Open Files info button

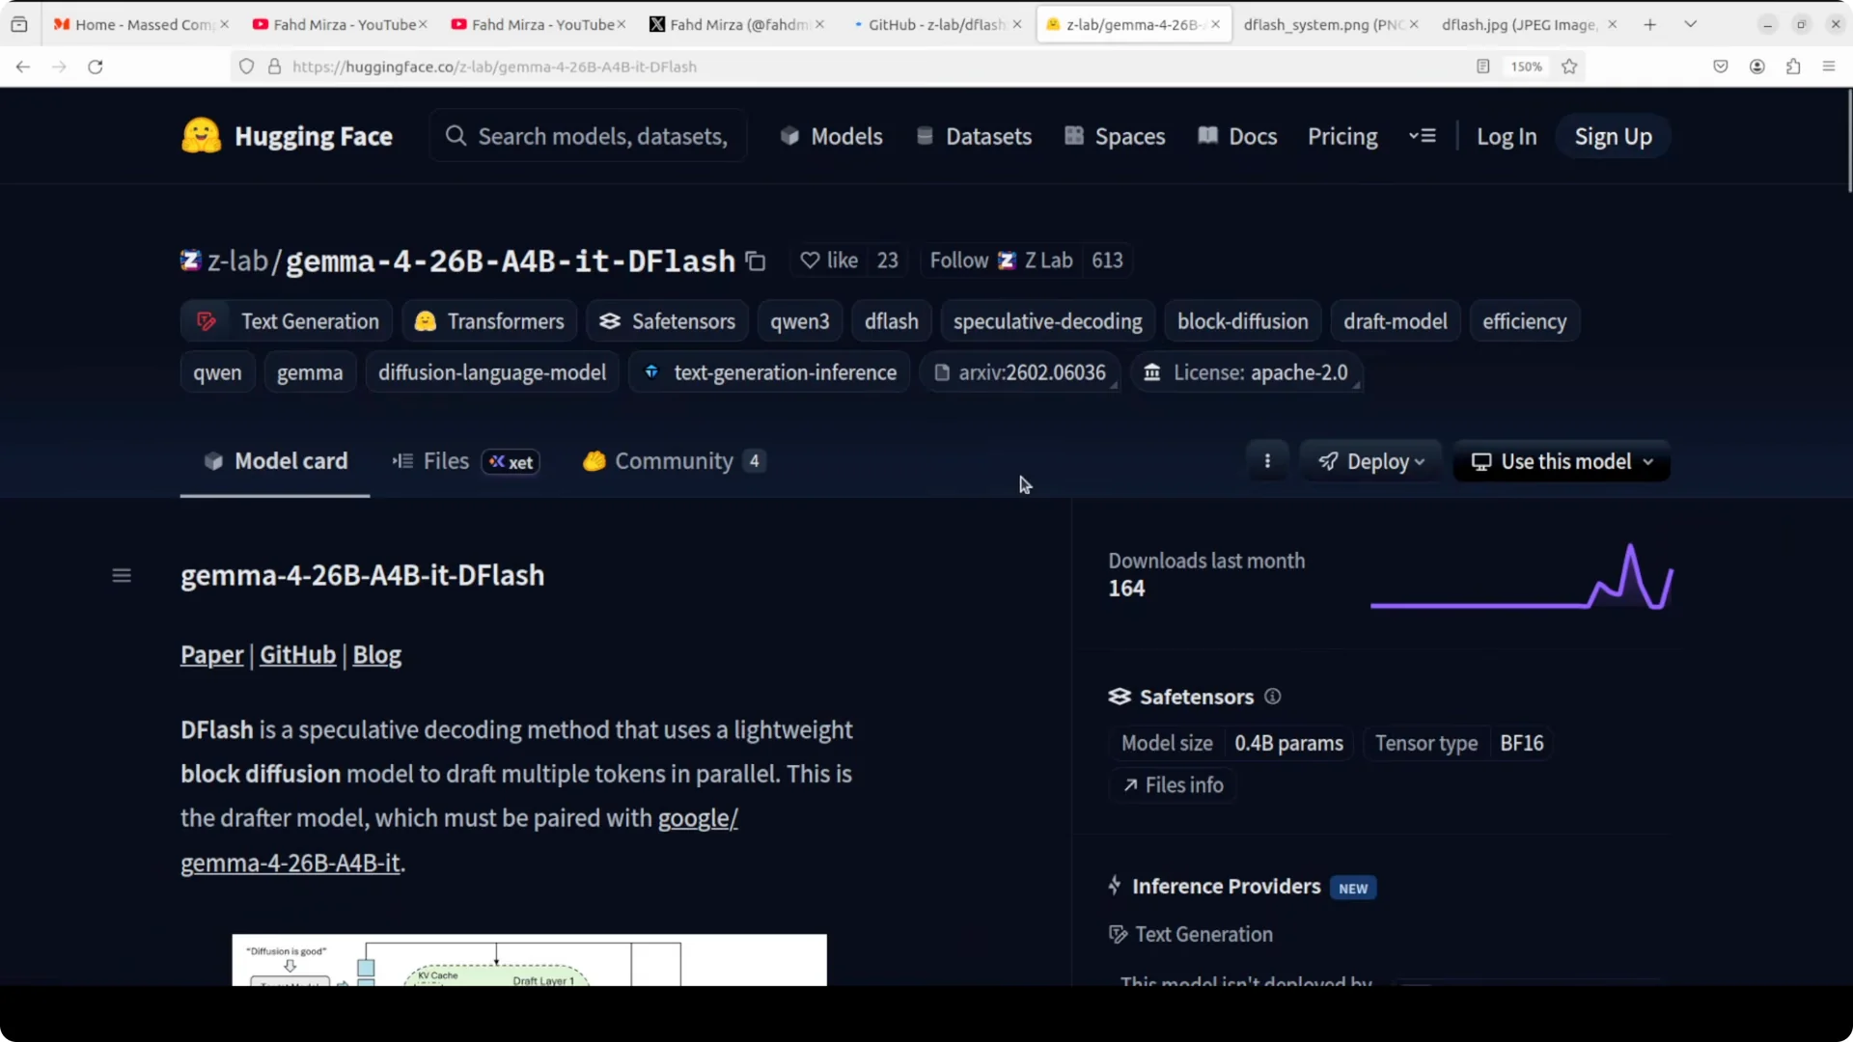coord(1173,785)
